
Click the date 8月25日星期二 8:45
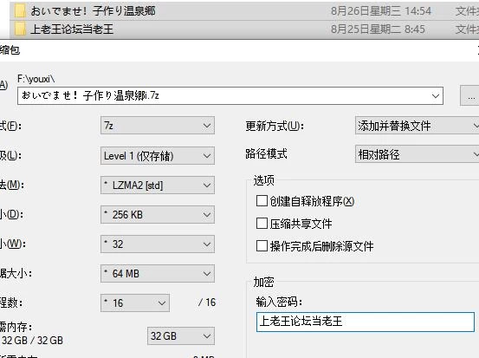[378, 29]
